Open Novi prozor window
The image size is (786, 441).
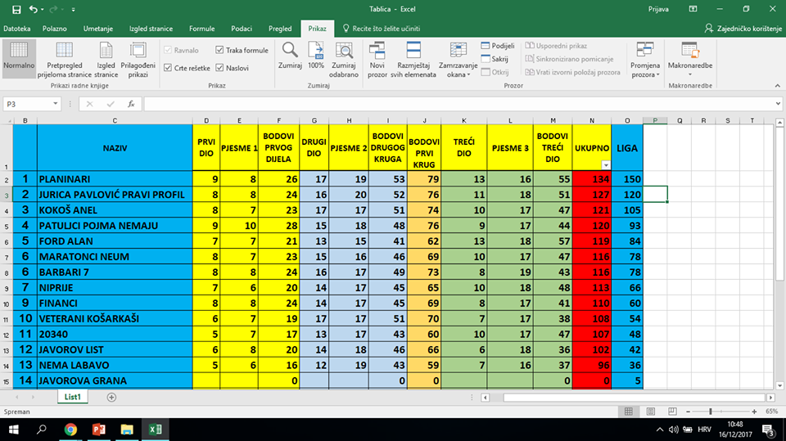377,52
